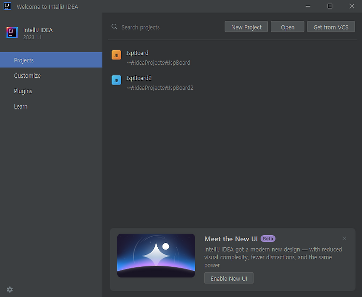Click the Meet the New UI heading
This screenshot has height=297, width=362.
click(231, 239)
